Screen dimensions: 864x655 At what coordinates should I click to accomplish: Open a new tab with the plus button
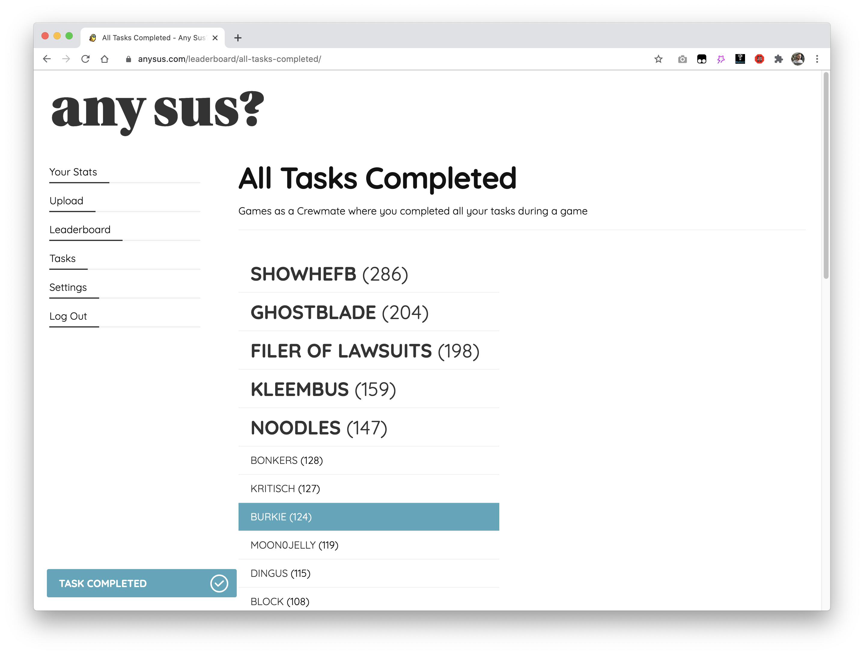click(238, 38)
